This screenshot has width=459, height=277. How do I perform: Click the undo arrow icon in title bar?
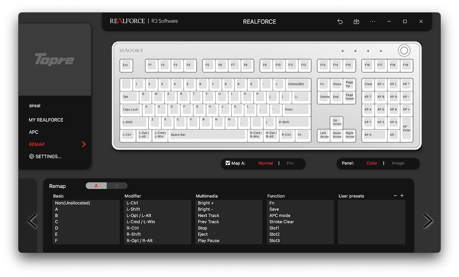pyautogui.click(x=340, y=22)
